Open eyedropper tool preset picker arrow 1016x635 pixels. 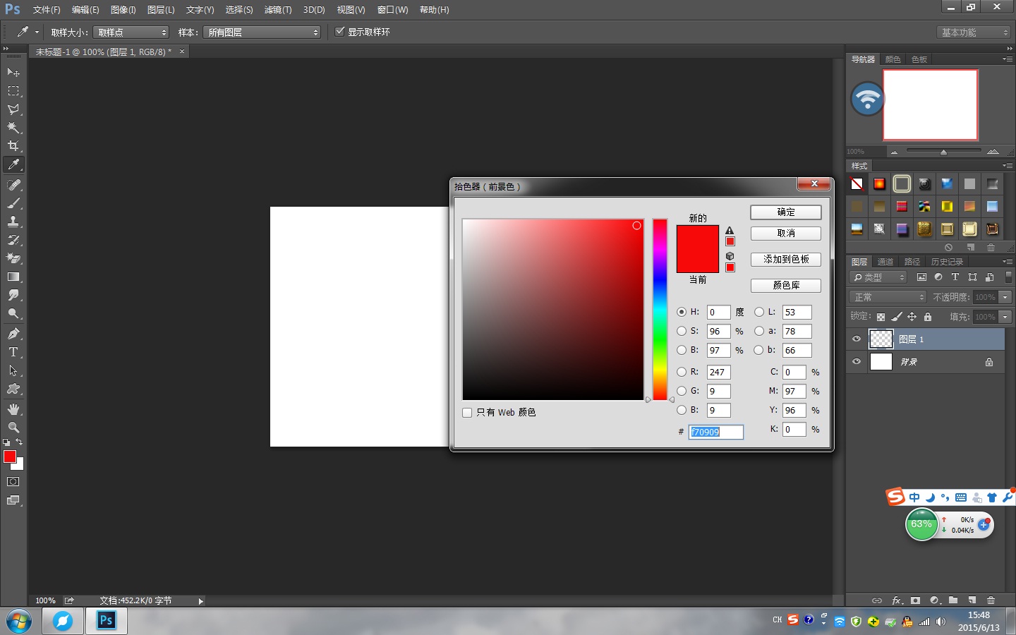click(x=37, y=32)
